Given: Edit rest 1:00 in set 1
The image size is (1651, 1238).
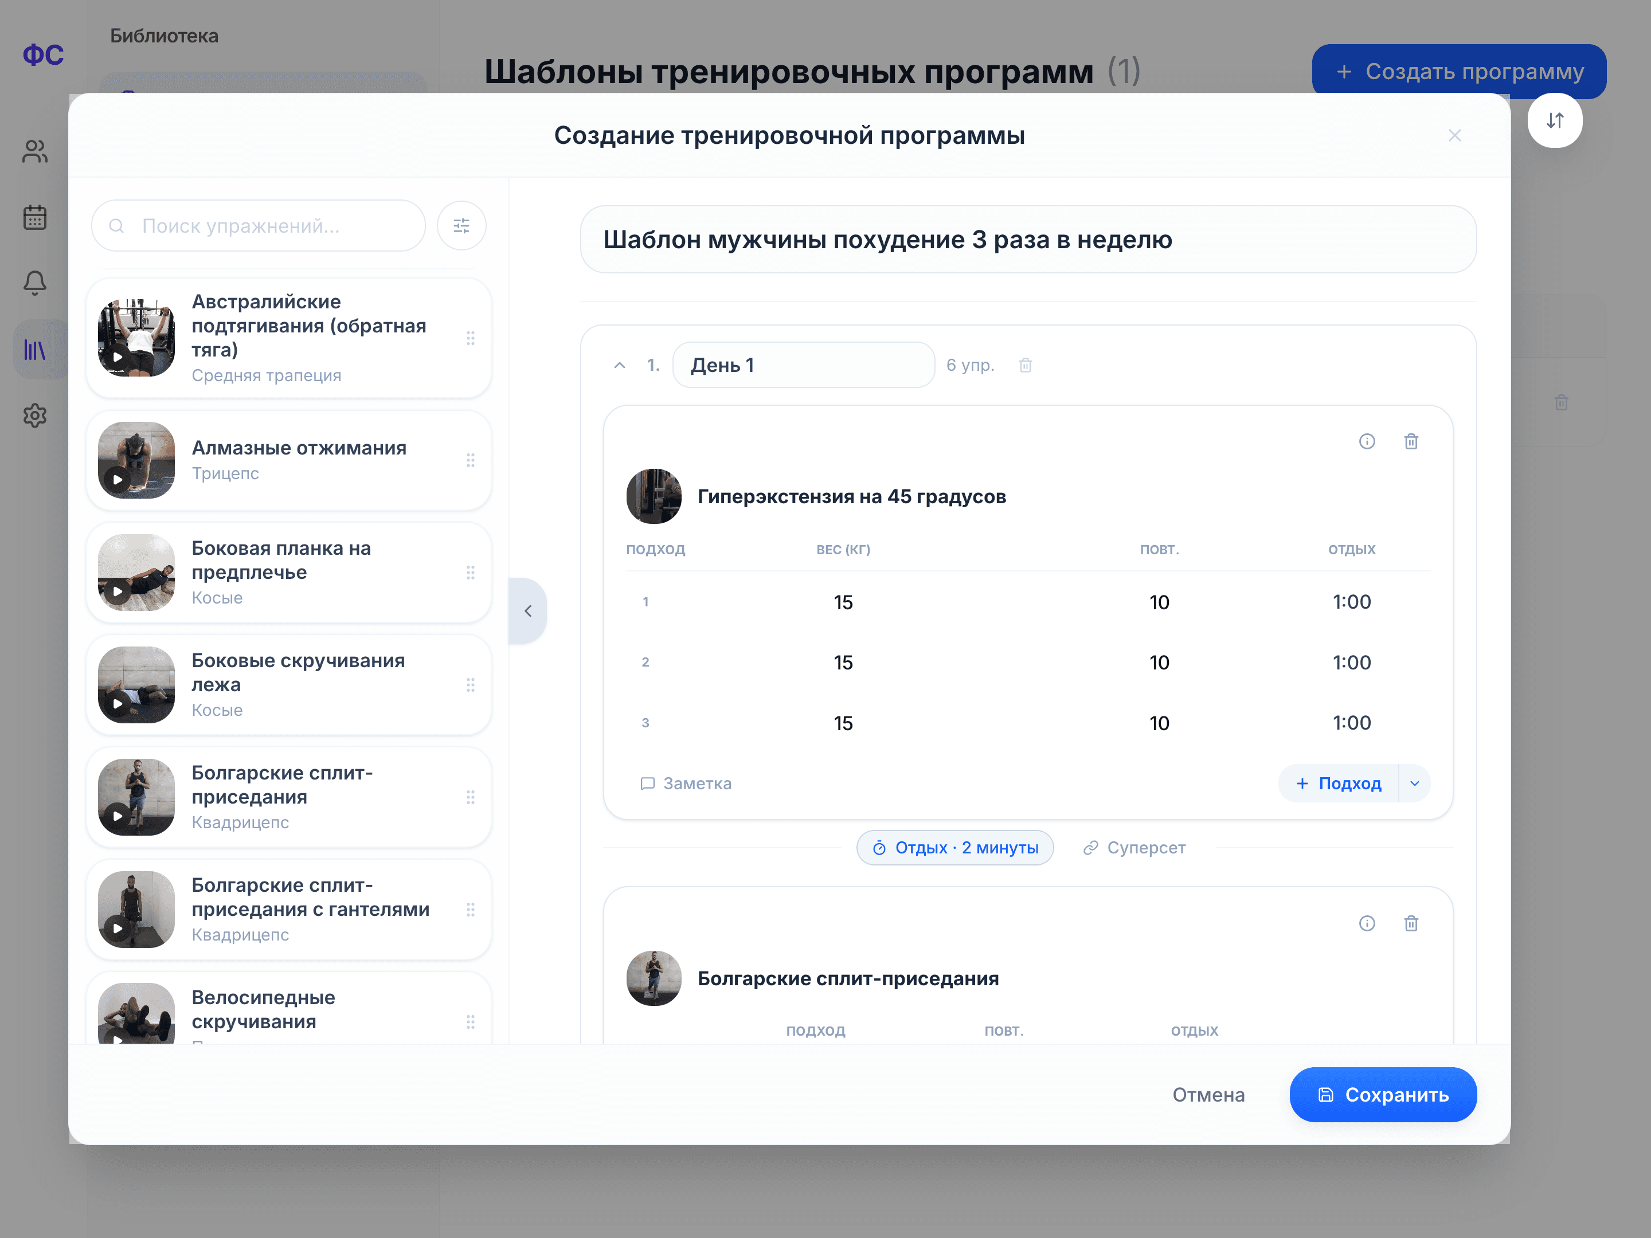Looking at the screenshot, I should (1351, 601).
